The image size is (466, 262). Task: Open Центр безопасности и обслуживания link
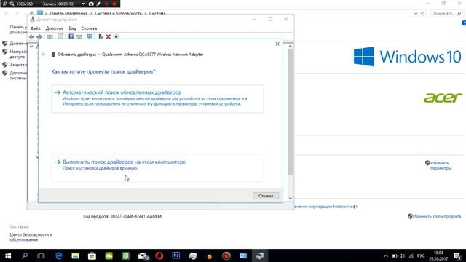[31, 237]
